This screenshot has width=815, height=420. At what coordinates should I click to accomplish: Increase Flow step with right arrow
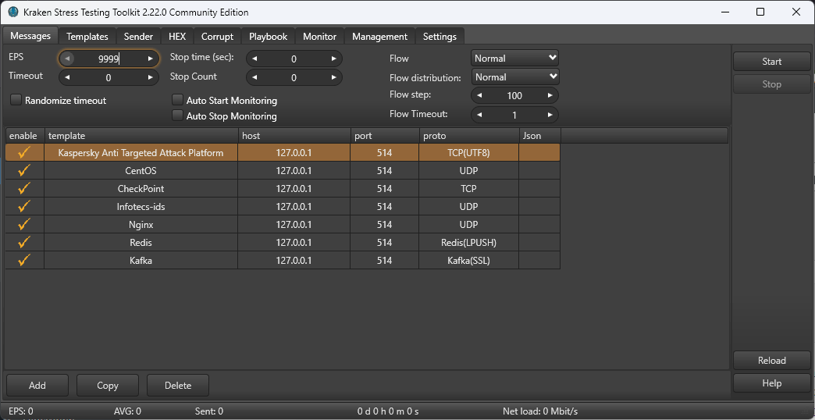point(550,96)
